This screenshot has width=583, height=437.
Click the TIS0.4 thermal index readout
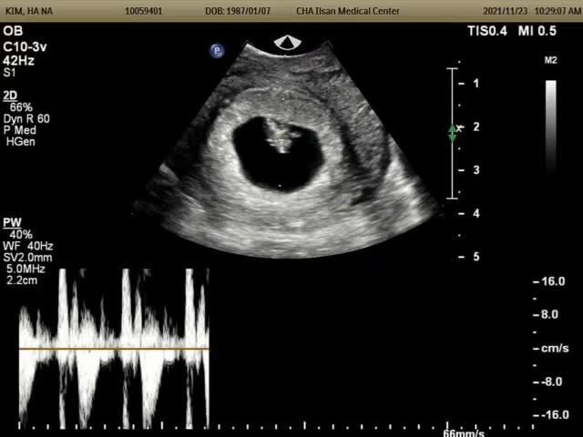click(x=487, y=31)
